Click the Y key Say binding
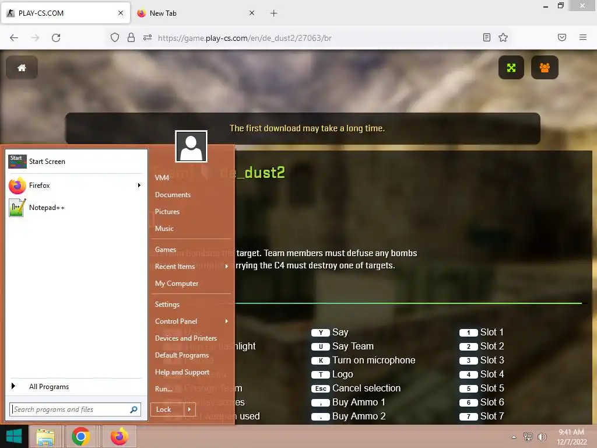The width and height of the screenshot is (597, 448). (330, 332)
